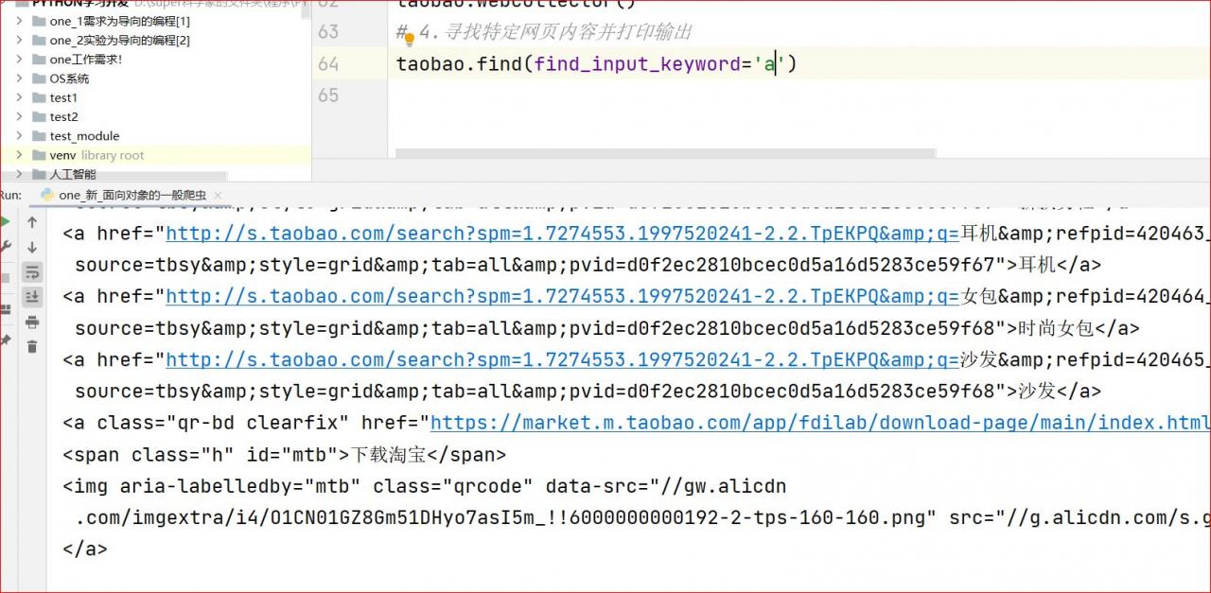This screenshot has width=1211, height=593.
Task: Expand the one工作需求! folder arrow
Action: pos(19,60)
